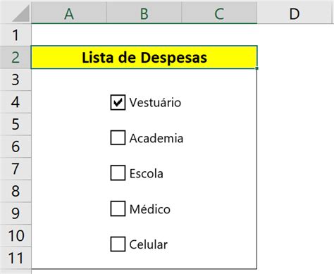Uncheck the Vestuário checkbox
Screen dimensions: 334x274
[118, 102]
